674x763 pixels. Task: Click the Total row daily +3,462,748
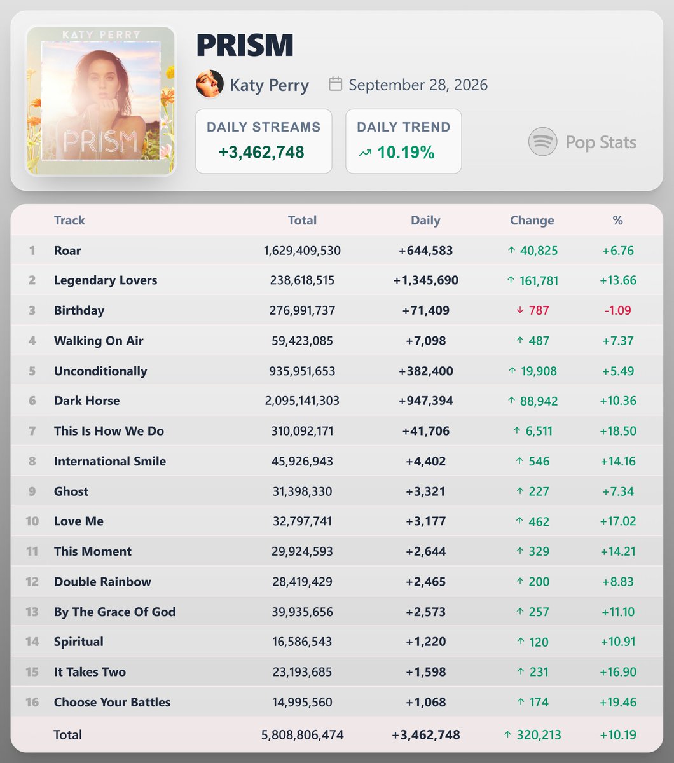click(x=425, y=735)
